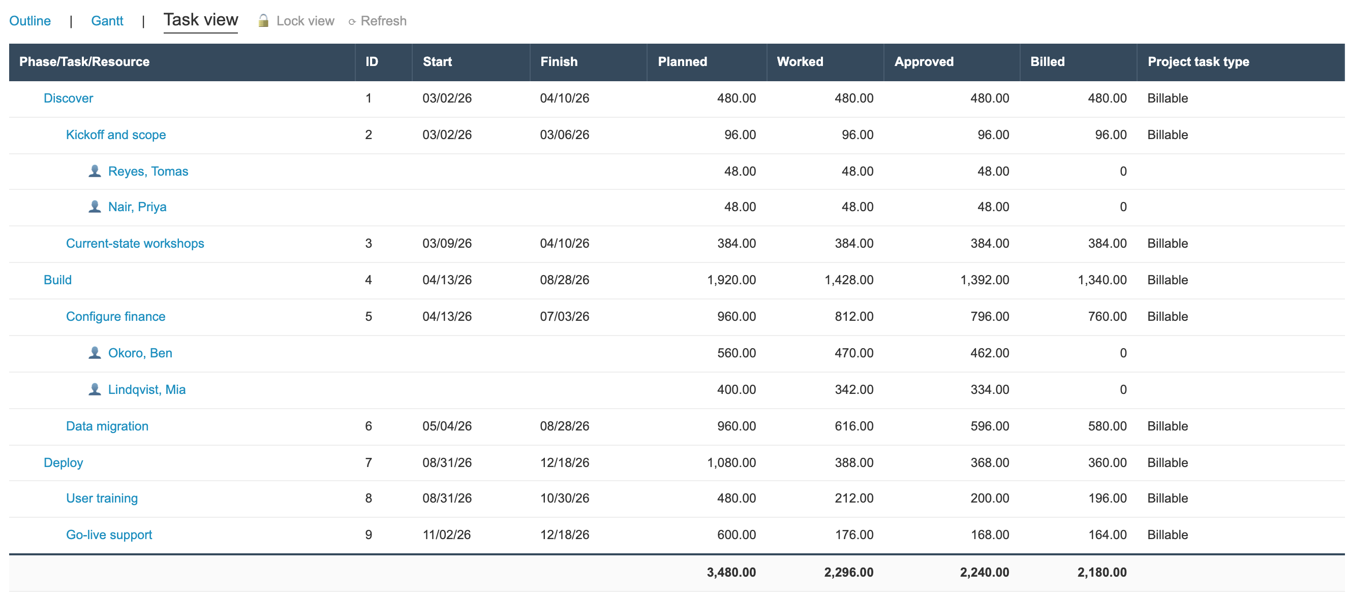This screenshot has width=1347, height=599.
Task: Switch to the Outline view
Action: pos(30,21)
